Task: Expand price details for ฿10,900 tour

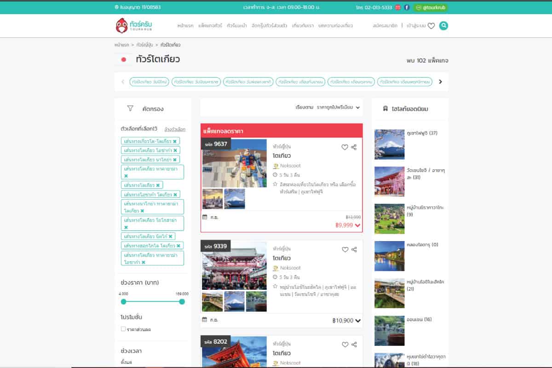Action: (x=358, y=321)
